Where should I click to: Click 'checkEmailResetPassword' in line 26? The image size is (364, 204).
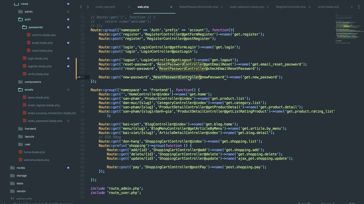(x=231, y=69)
